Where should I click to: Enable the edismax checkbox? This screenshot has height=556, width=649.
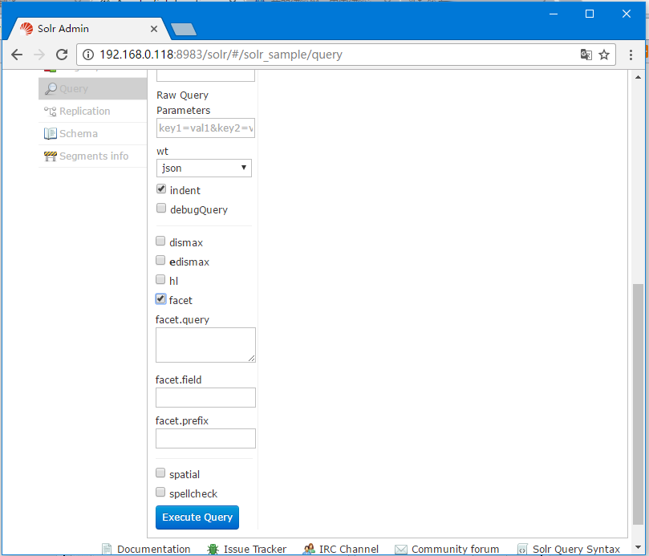tap(160, 261)
